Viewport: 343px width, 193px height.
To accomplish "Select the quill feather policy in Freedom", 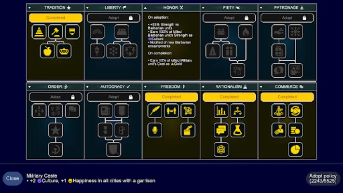I will (x=155, y=110).
